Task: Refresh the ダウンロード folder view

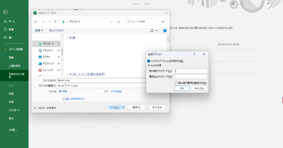Action: coord(118,22)
